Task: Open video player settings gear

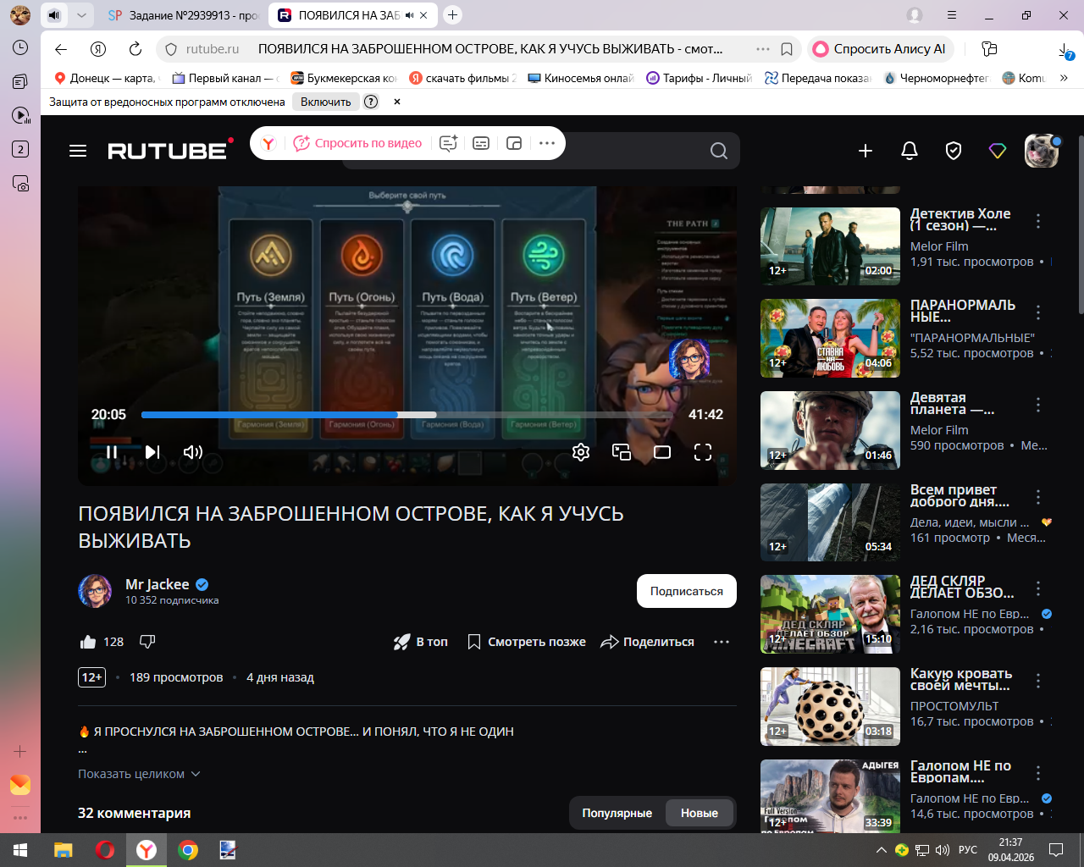Action: 581,452
